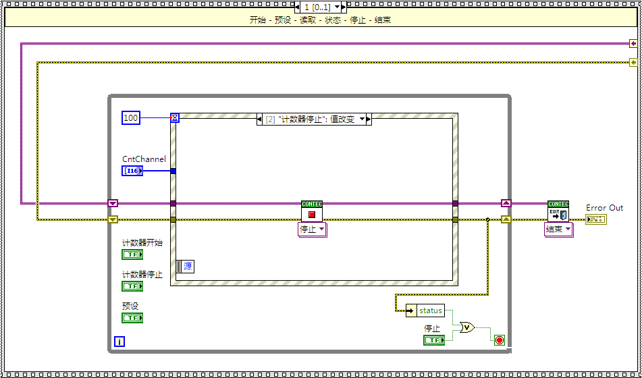Click the status unbundle element

430,310
